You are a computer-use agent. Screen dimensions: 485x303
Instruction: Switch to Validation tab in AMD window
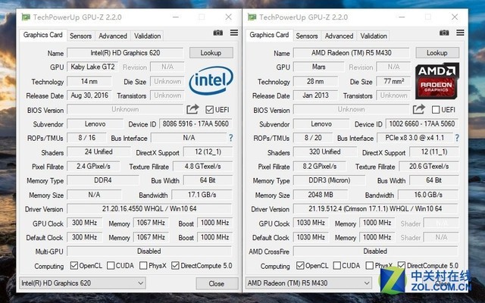click(374, 36)
